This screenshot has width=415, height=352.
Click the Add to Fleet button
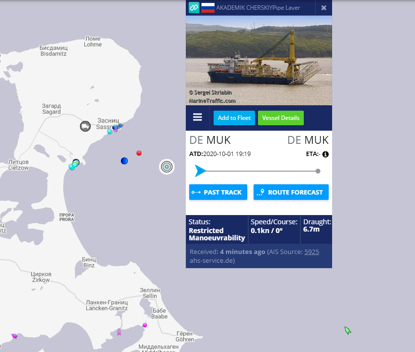click(x=234, y=118)
